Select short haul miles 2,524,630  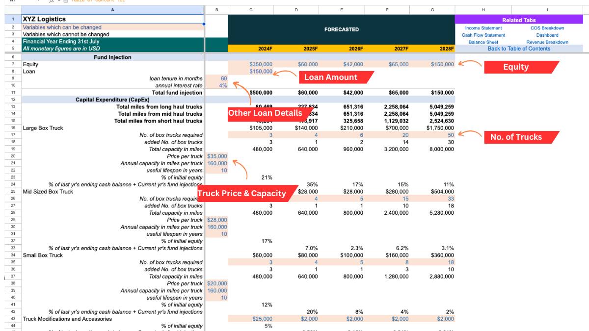coord(432,121)
